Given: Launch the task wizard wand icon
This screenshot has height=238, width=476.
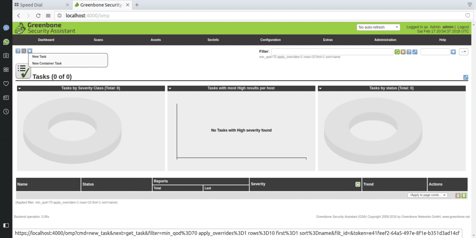Looking at the screenshot, I should click(x=24, y=51).
